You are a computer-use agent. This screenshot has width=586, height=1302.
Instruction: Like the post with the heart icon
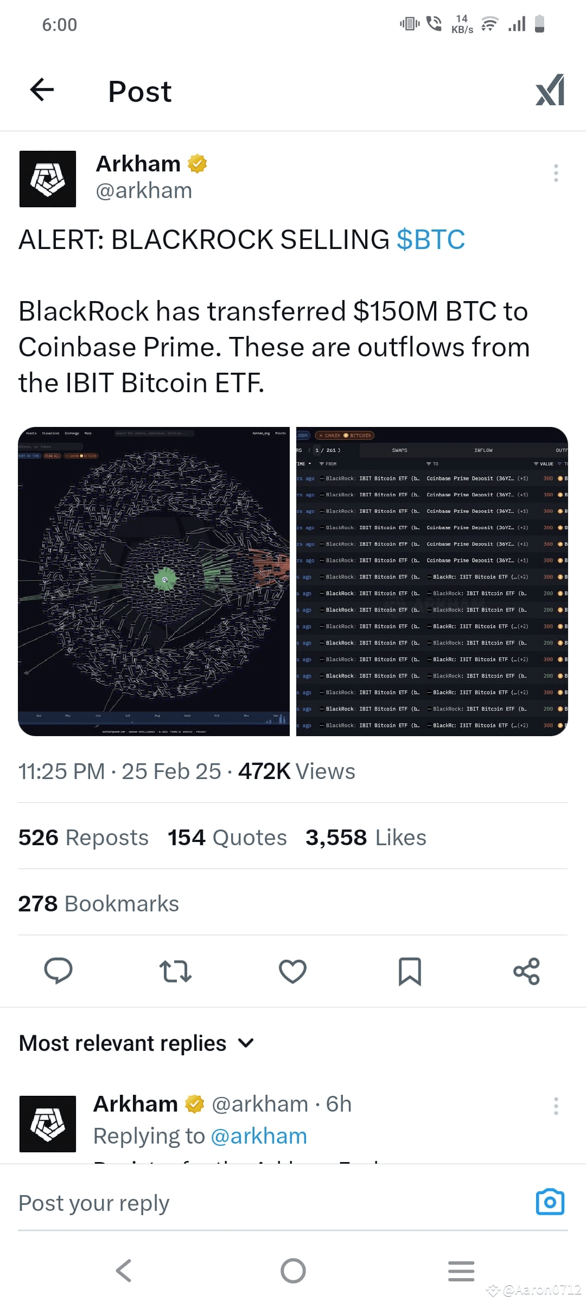tap(292, 972)
